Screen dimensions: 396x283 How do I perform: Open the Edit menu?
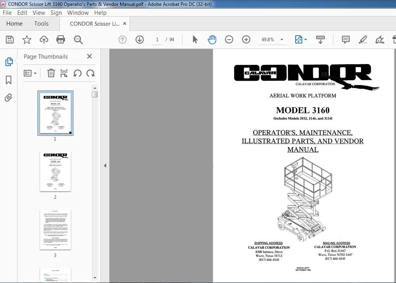click(x=22, y=12)
